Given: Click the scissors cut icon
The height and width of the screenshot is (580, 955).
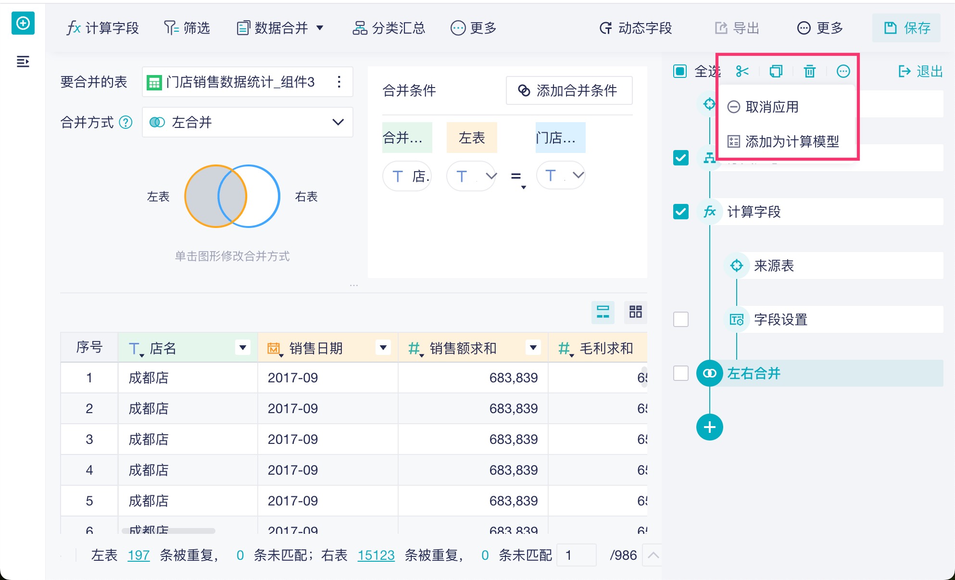Looking at the screenshot, I should point(742,72).
